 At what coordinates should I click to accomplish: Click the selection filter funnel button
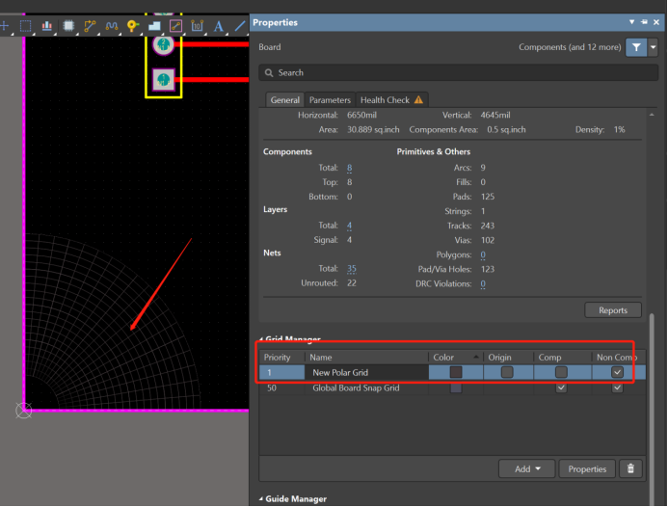tap(636, 47)
